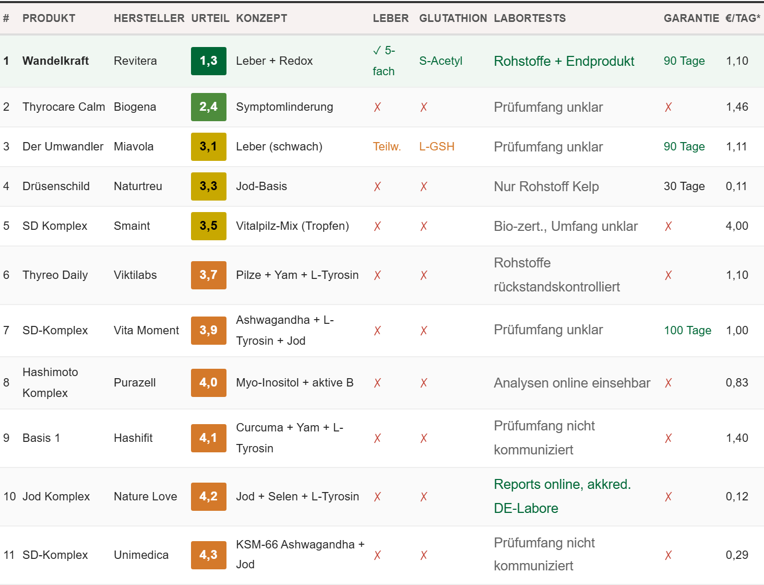Select the Glutathion X mark in Purazell row
This screenshot has width=764, height=585.
pos(424,383)
